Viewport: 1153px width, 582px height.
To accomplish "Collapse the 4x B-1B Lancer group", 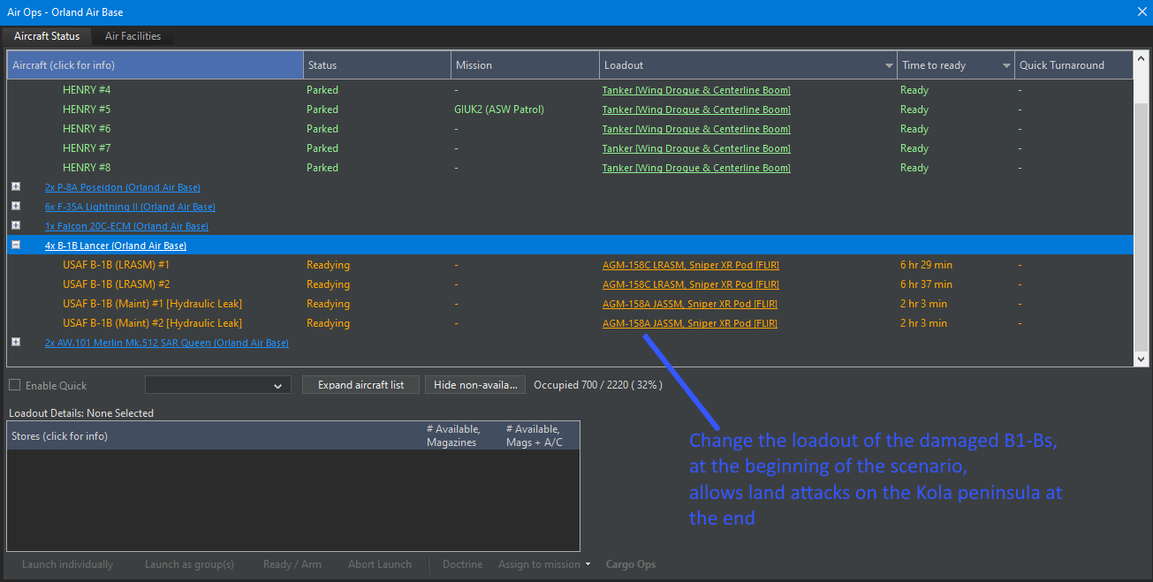I will point(16,246).
